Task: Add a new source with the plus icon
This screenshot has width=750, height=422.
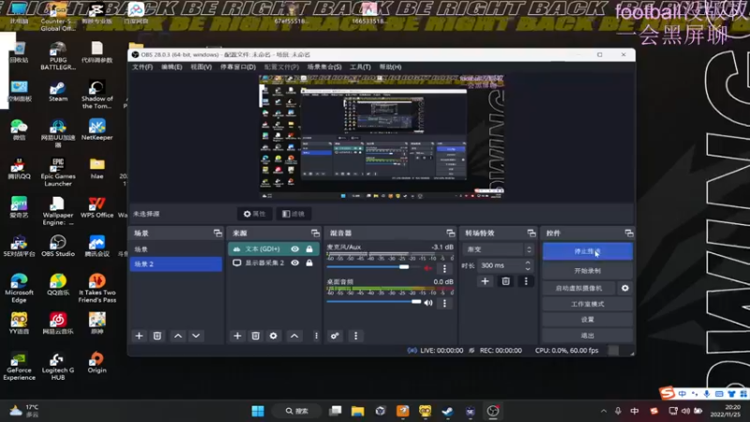Action: 237,336
